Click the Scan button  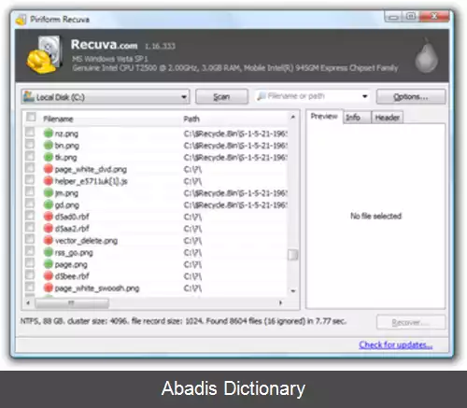click(221, 97)
